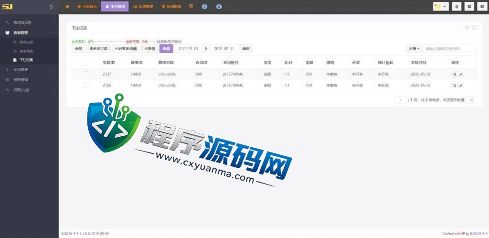Click the refresh icon in 下注记录 panel header
The width and height of the screenshot is (489, 238).
click(467, 28)
